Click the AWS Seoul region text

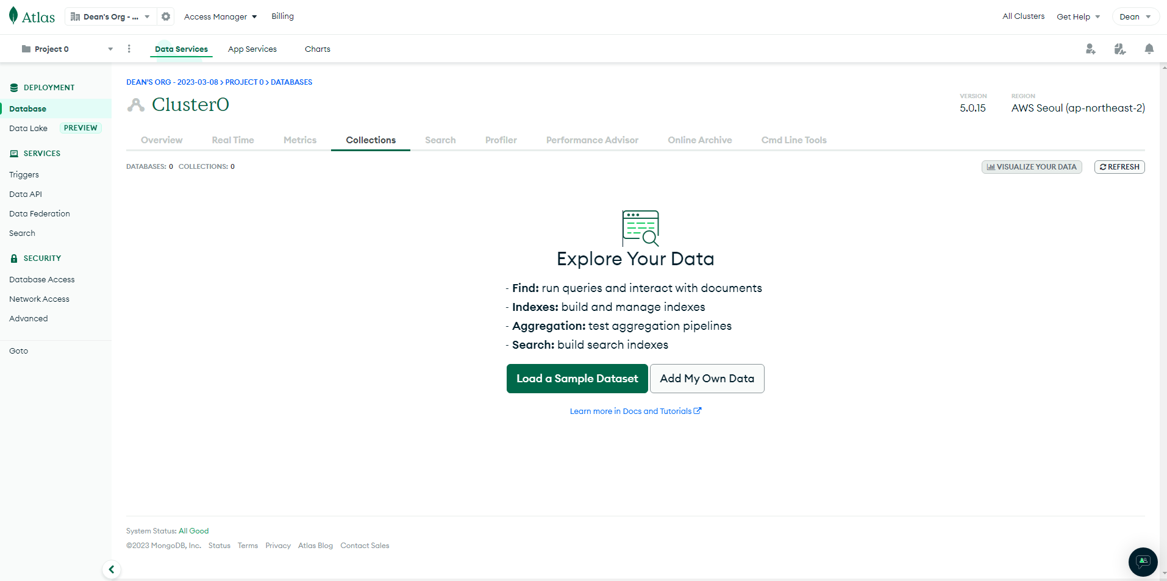1078,108
